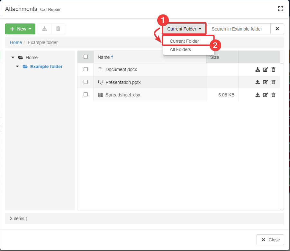290x251 pixels.
Task: Download the Presentation.pptx file
Action: click(x=258, y=82)
